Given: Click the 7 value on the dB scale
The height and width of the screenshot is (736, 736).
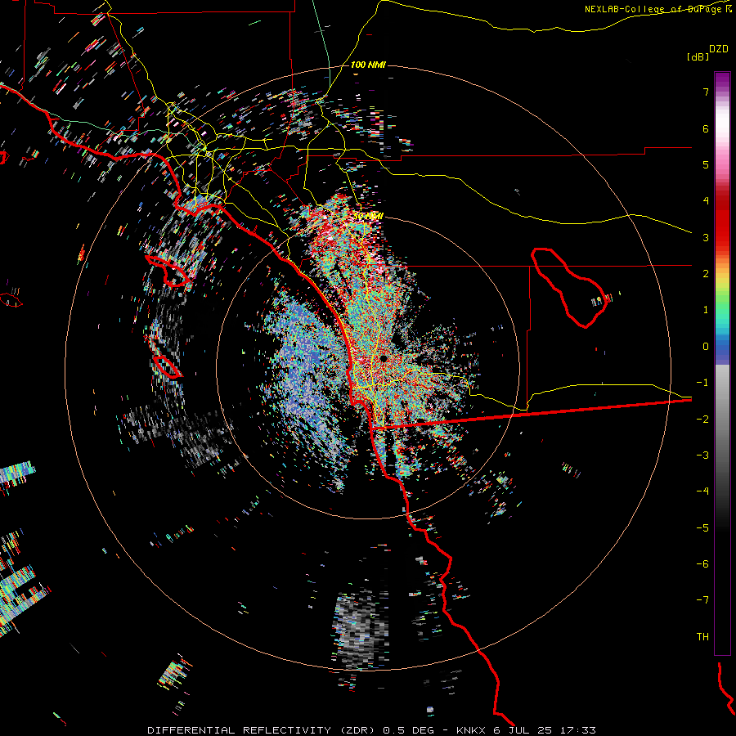Looking at the screenshot, I should click(x=706, y=92).
